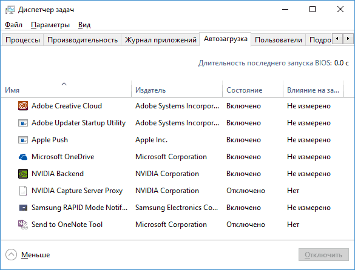The height and width of the screenshot is (270, 355).
Task: Open the Вид menu
Action: click(x=84, y=25)
